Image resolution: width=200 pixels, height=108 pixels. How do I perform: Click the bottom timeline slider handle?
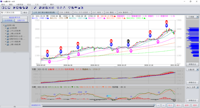pyautogui.click(x=154, y=105)
